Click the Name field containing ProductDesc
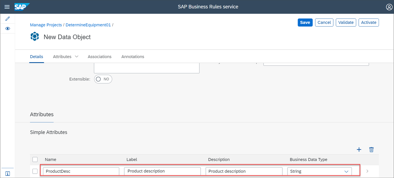The width and height of the screenshot is (394, 178). tap(81, 171)
